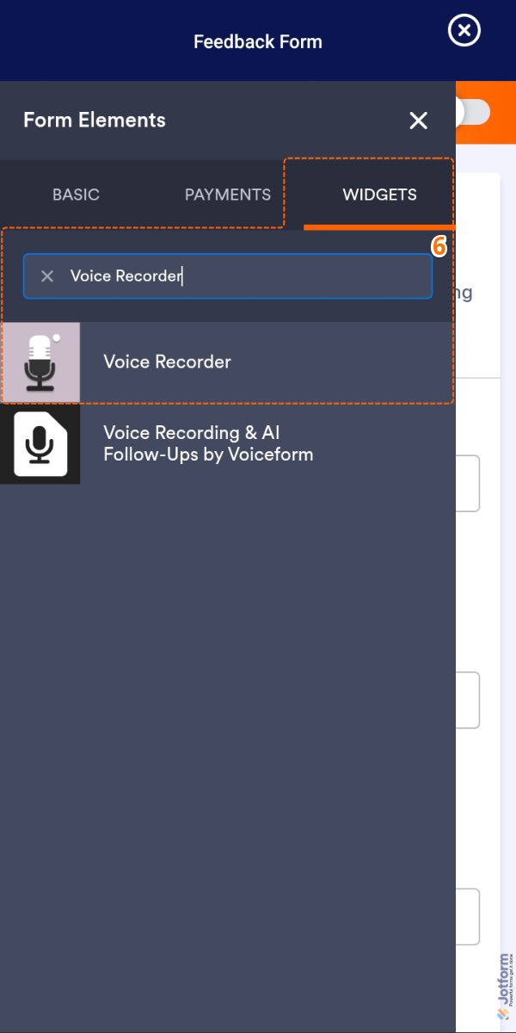The width and height of the screenshot is (516, 1033).
Task: Click the X icon beside Form Elements
Action: pos(418,121)
